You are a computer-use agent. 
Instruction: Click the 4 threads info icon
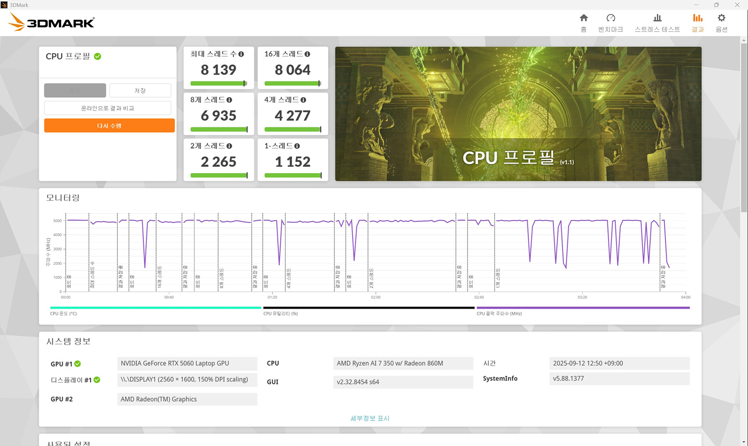click(x=303, y=100)
